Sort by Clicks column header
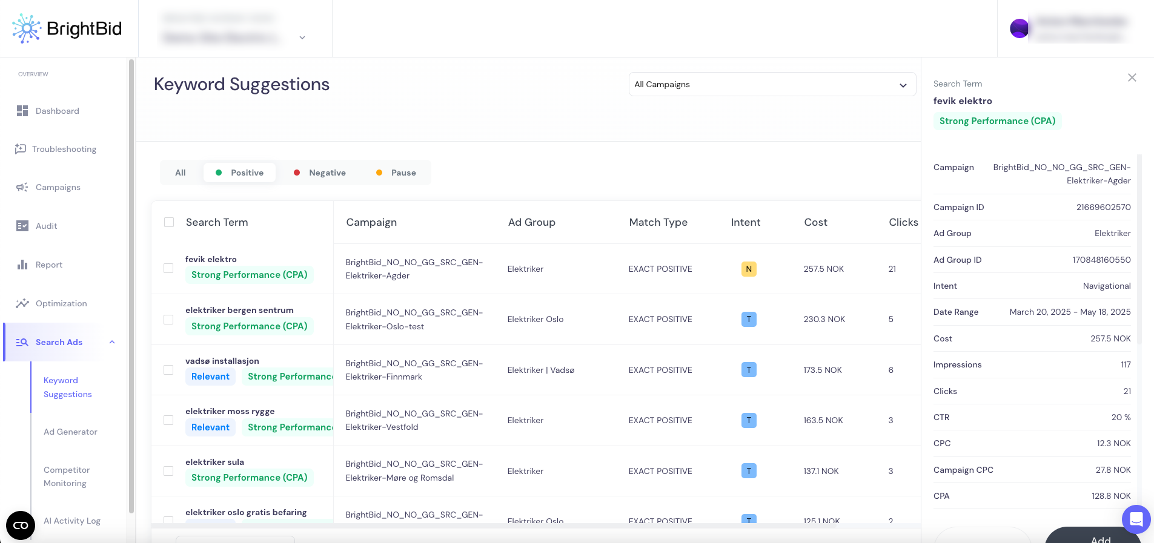The height and width of the screenshot is (543, 1154). [903, 222]
